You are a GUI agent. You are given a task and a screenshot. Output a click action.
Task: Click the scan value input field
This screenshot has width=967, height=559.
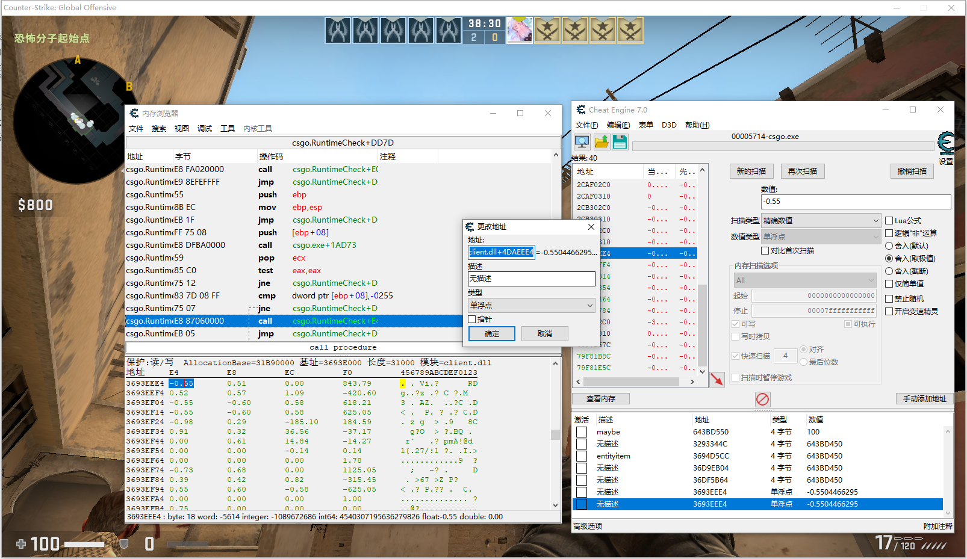click(856, 202)
